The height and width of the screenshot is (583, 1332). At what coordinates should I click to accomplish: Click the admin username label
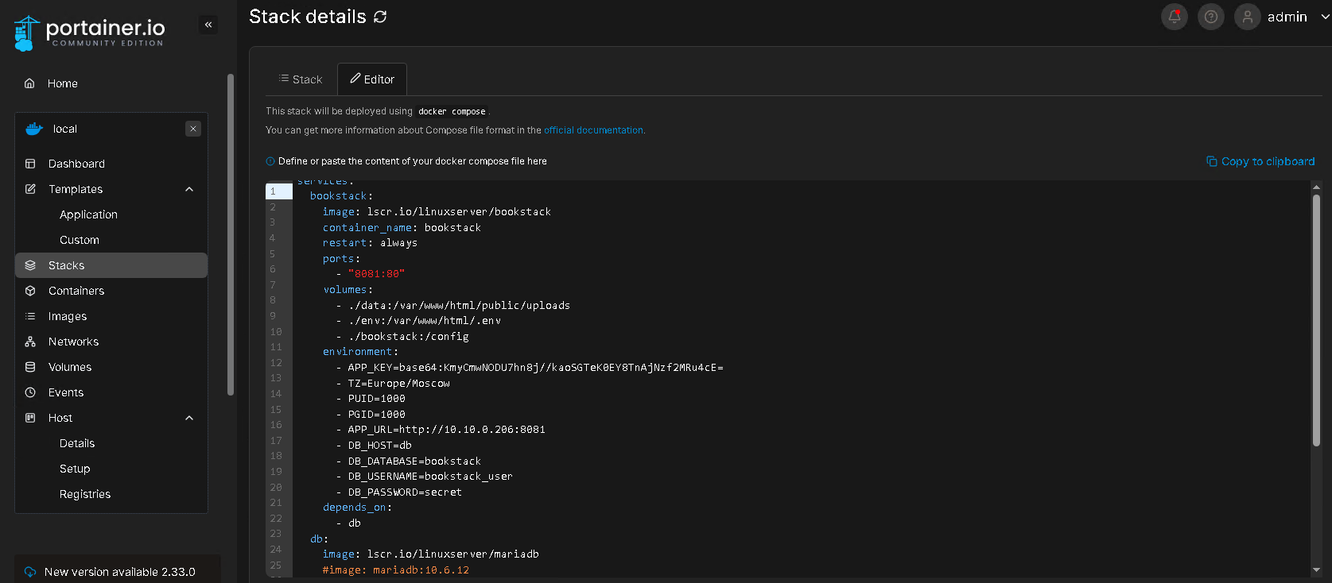[1287, 17]
